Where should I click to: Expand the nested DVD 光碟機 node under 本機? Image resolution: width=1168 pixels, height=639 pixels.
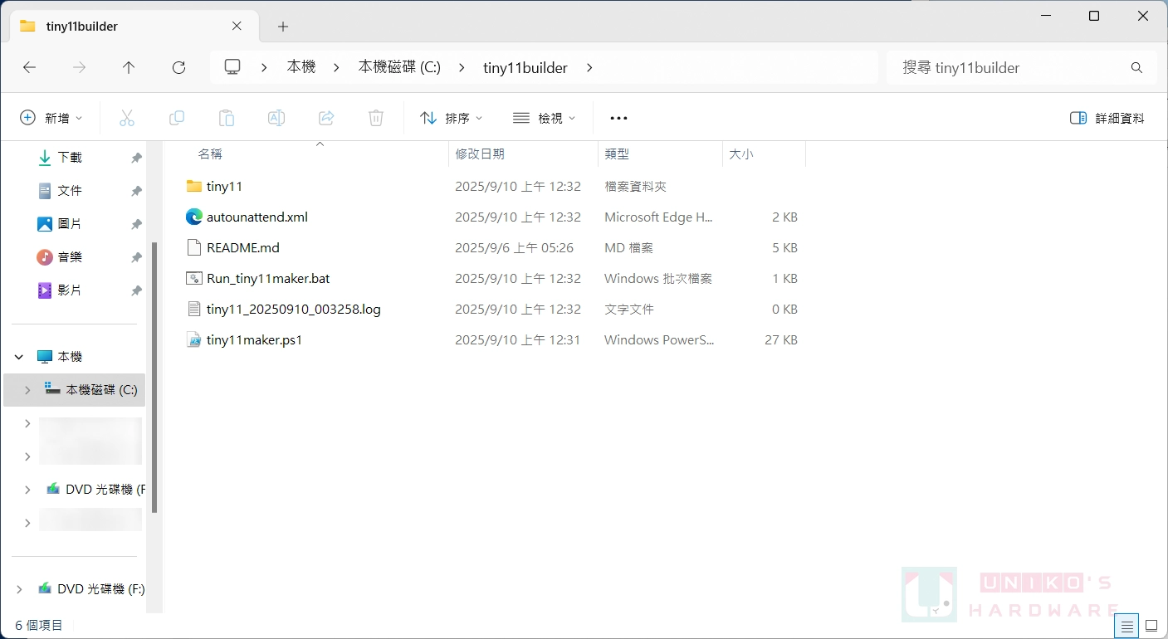point(27,490)
